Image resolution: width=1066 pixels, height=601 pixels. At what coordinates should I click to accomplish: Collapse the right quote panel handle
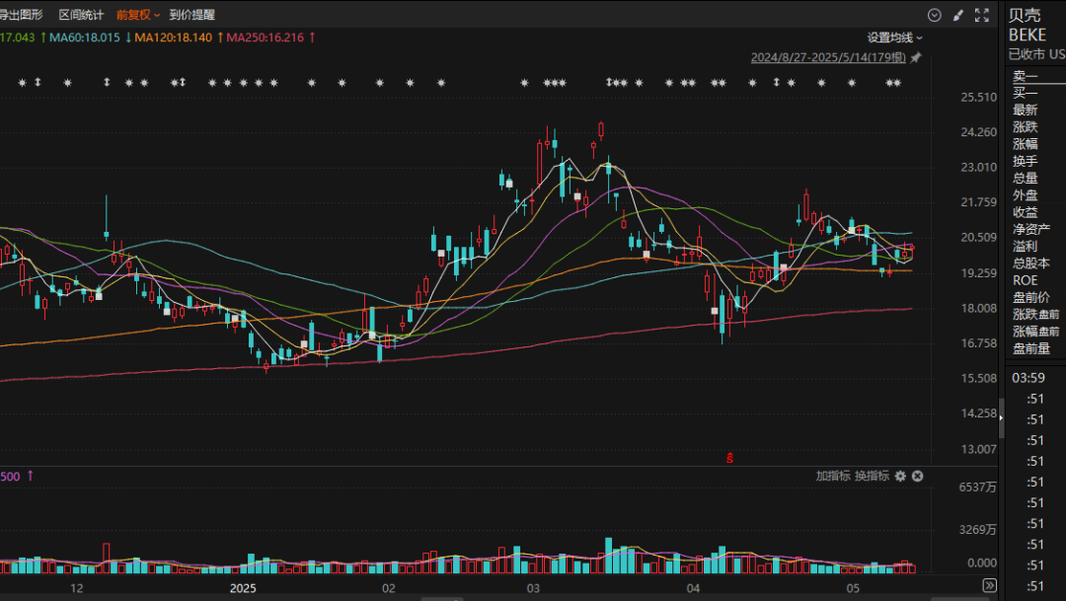[x=1001, y=417]
